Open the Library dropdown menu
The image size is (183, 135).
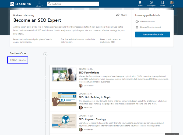(x=39, y=4)
